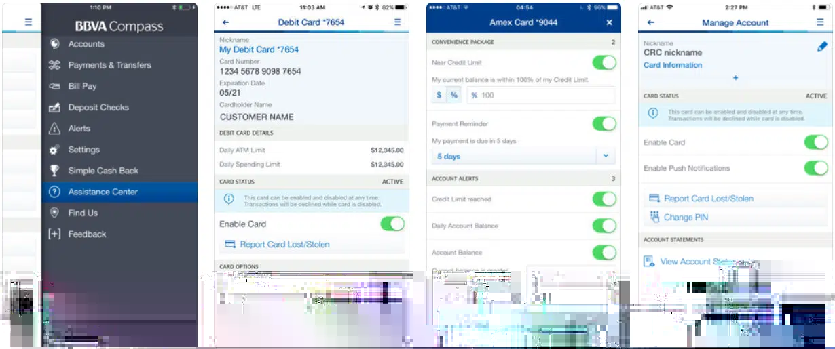Click the Settings gear icon in sidebar
The image size is (835, 349).
click(55, 150)
